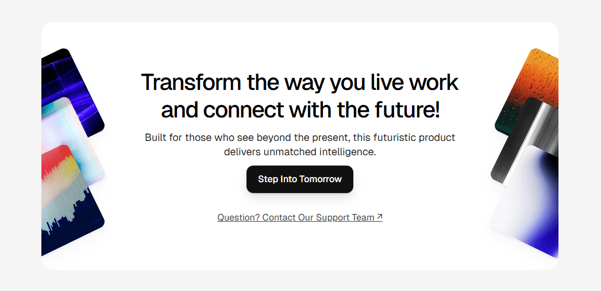Click the diagonal arrow icon beside Support Team
The height and width of the screenshot is (291, 601).
click(x=379, y=217)
